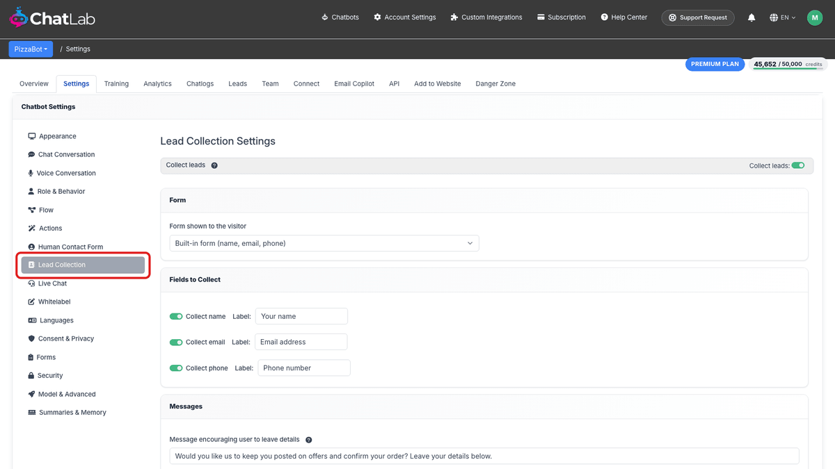Open the Add to Website tab
835x469 pixels.
click(x=437, y=83)
